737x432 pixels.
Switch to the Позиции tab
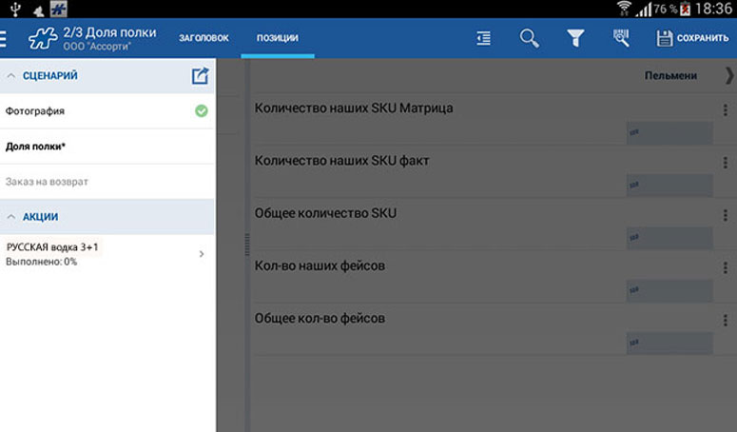(x=278, y=38)
